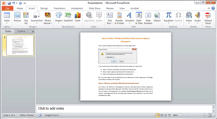
Task: Click the Action button in Links
Action: tap(99, 17)
